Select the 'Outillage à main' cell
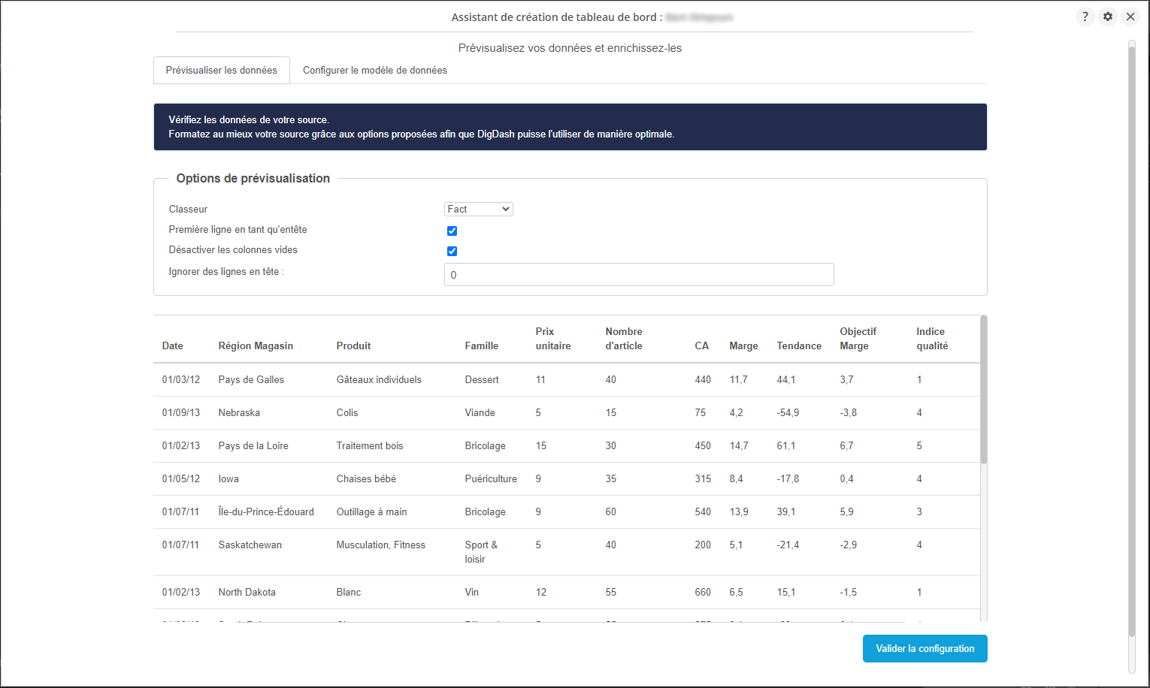1150x688 pixels. click(x=371, y=511)
